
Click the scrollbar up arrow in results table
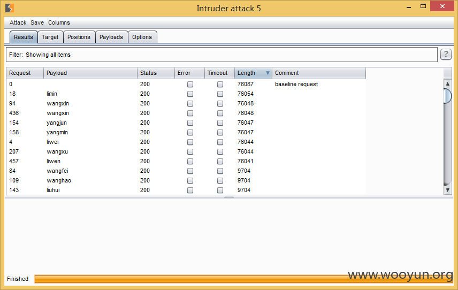(x=447, y=84)
